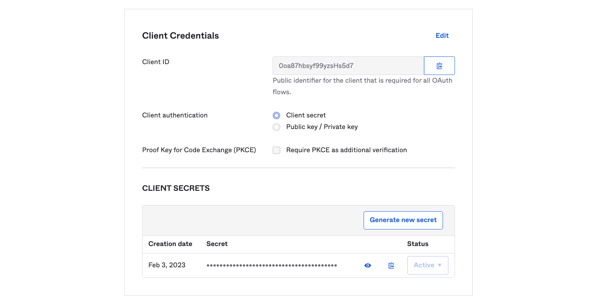This screenshot has width=611, height=304.
Task: Click the "Client secret" option label
Action: point(306,115)
